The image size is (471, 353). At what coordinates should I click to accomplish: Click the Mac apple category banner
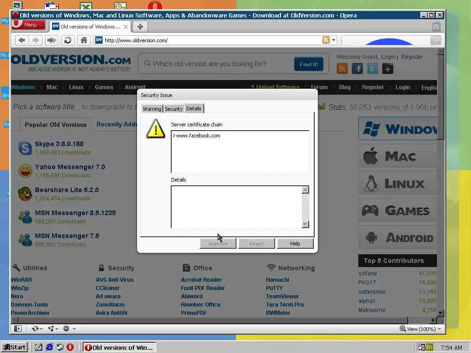(397, 156)
